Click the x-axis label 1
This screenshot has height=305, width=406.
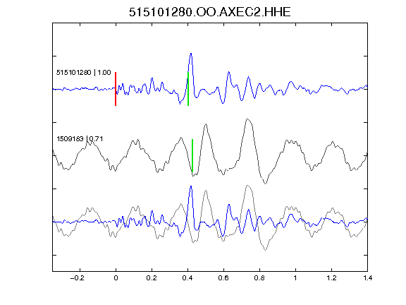point(295,278)
